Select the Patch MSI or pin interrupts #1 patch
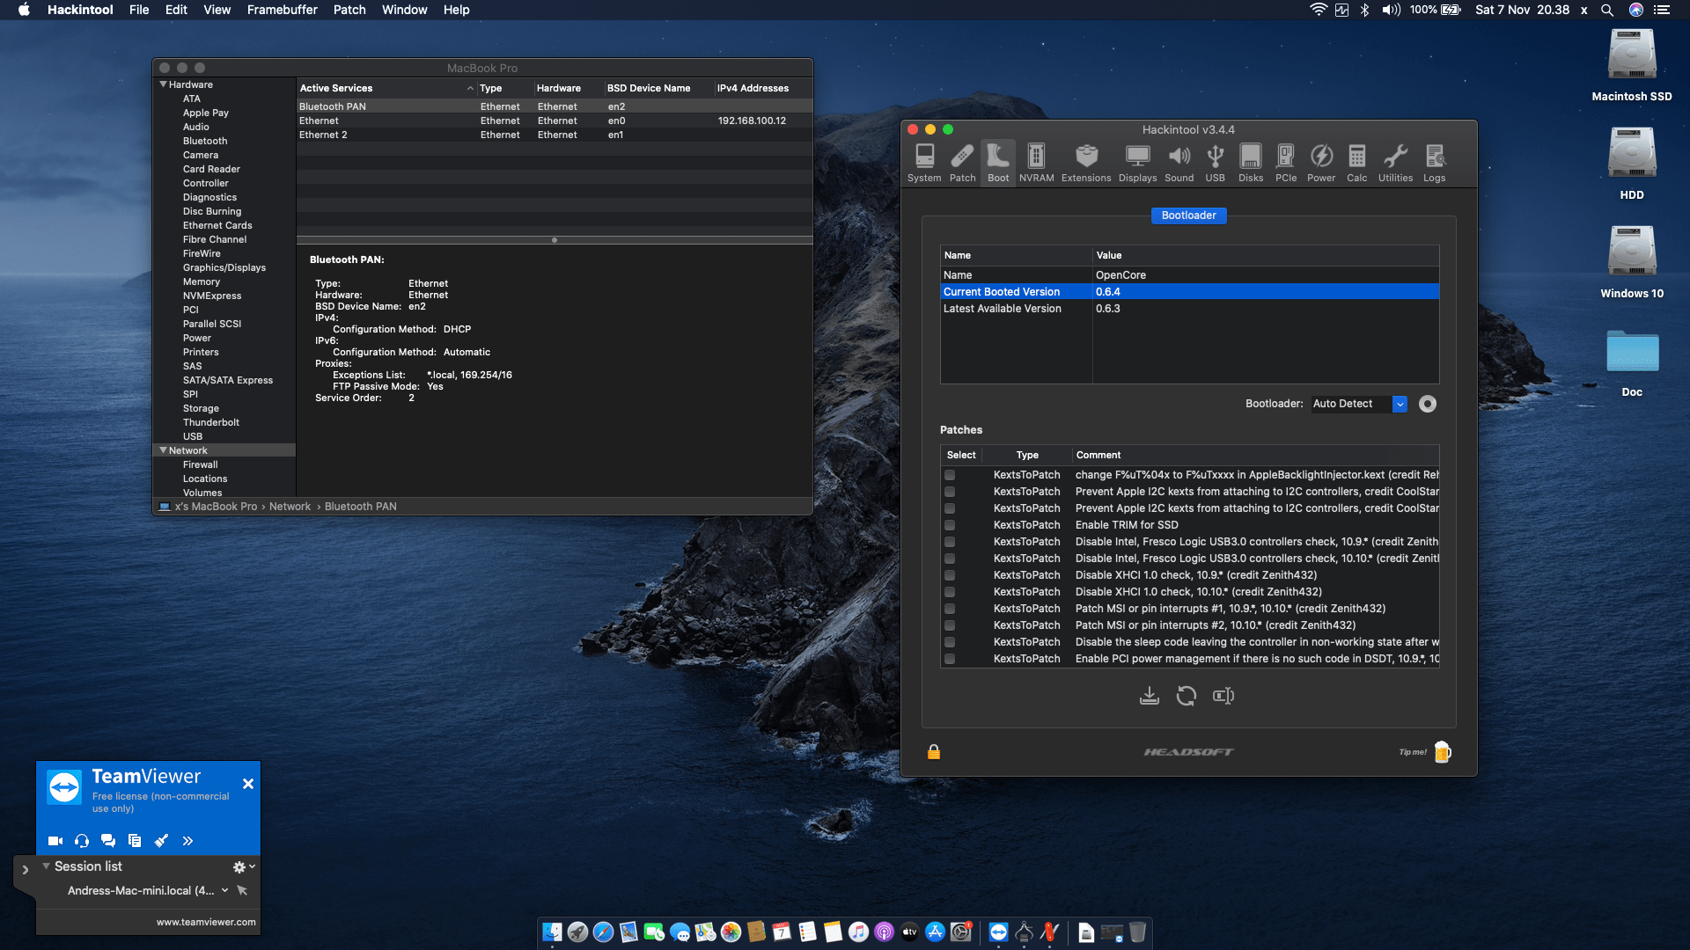1690x950 pixels. [950, 609]
